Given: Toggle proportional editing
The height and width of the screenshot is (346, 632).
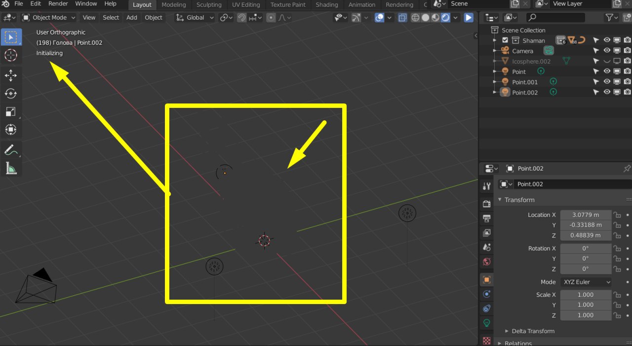Looking at the screenshot, I should (x=271, y=18).
